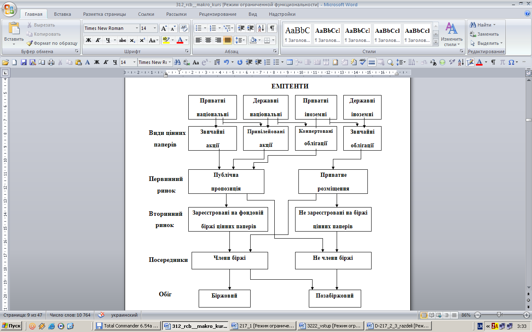This screenshot has width=532, height=332.
Task: Click the magnifier print preview icon
Action: [x=390, y=62]
